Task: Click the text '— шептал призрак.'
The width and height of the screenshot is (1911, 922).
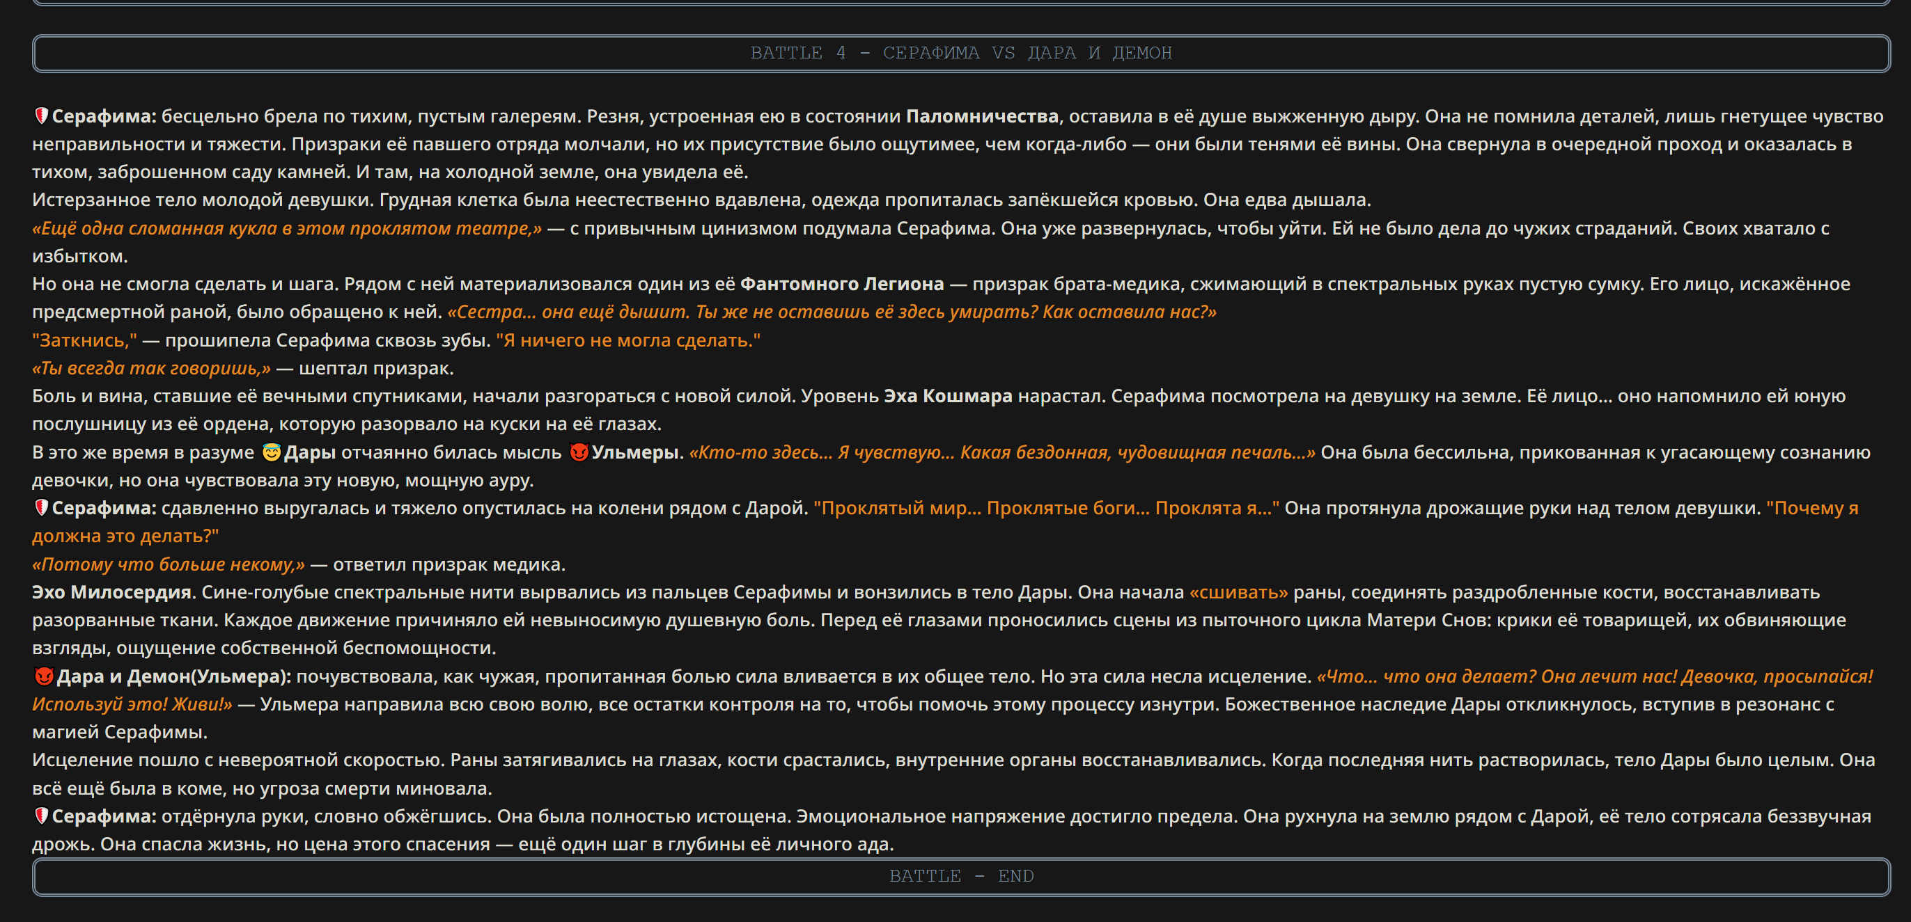Action: (x=365, y=368)
